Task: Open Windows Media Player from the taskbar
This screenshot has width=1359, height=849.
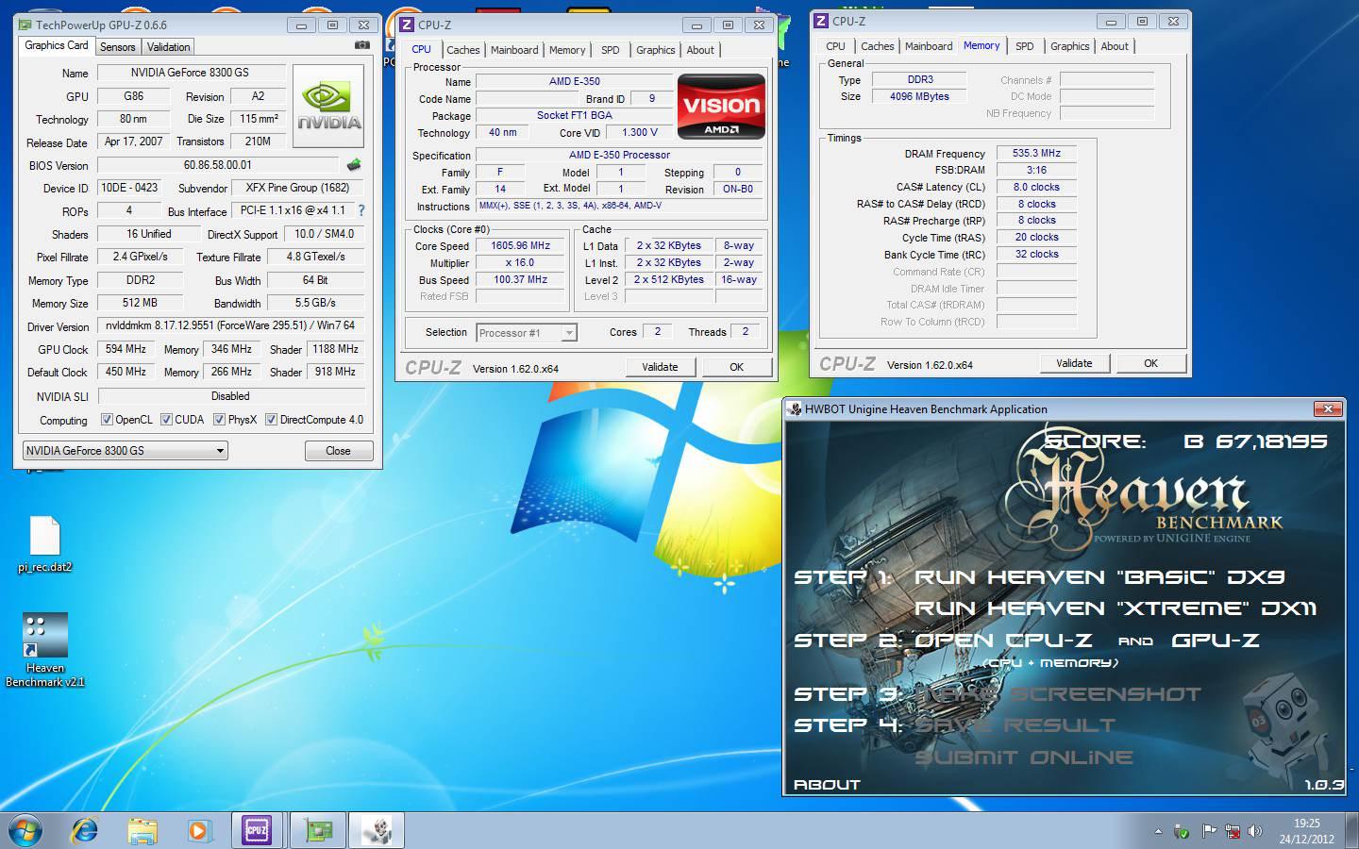Action: [x=198, y=830]
